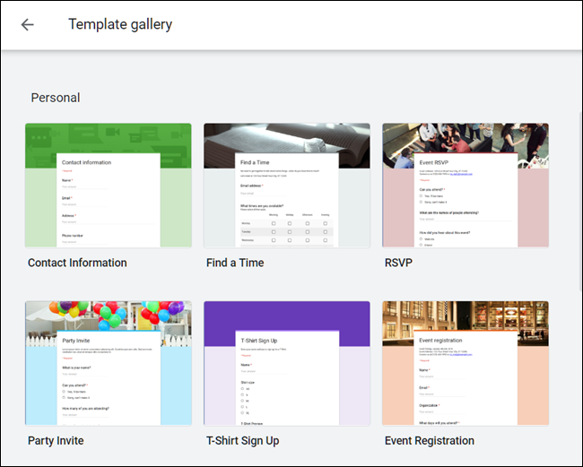Image resolution: width=583 pixels, height=467 pixels.
Task: Click the Personal section heading
Action: pyautogui.click(x=56, y=98)
